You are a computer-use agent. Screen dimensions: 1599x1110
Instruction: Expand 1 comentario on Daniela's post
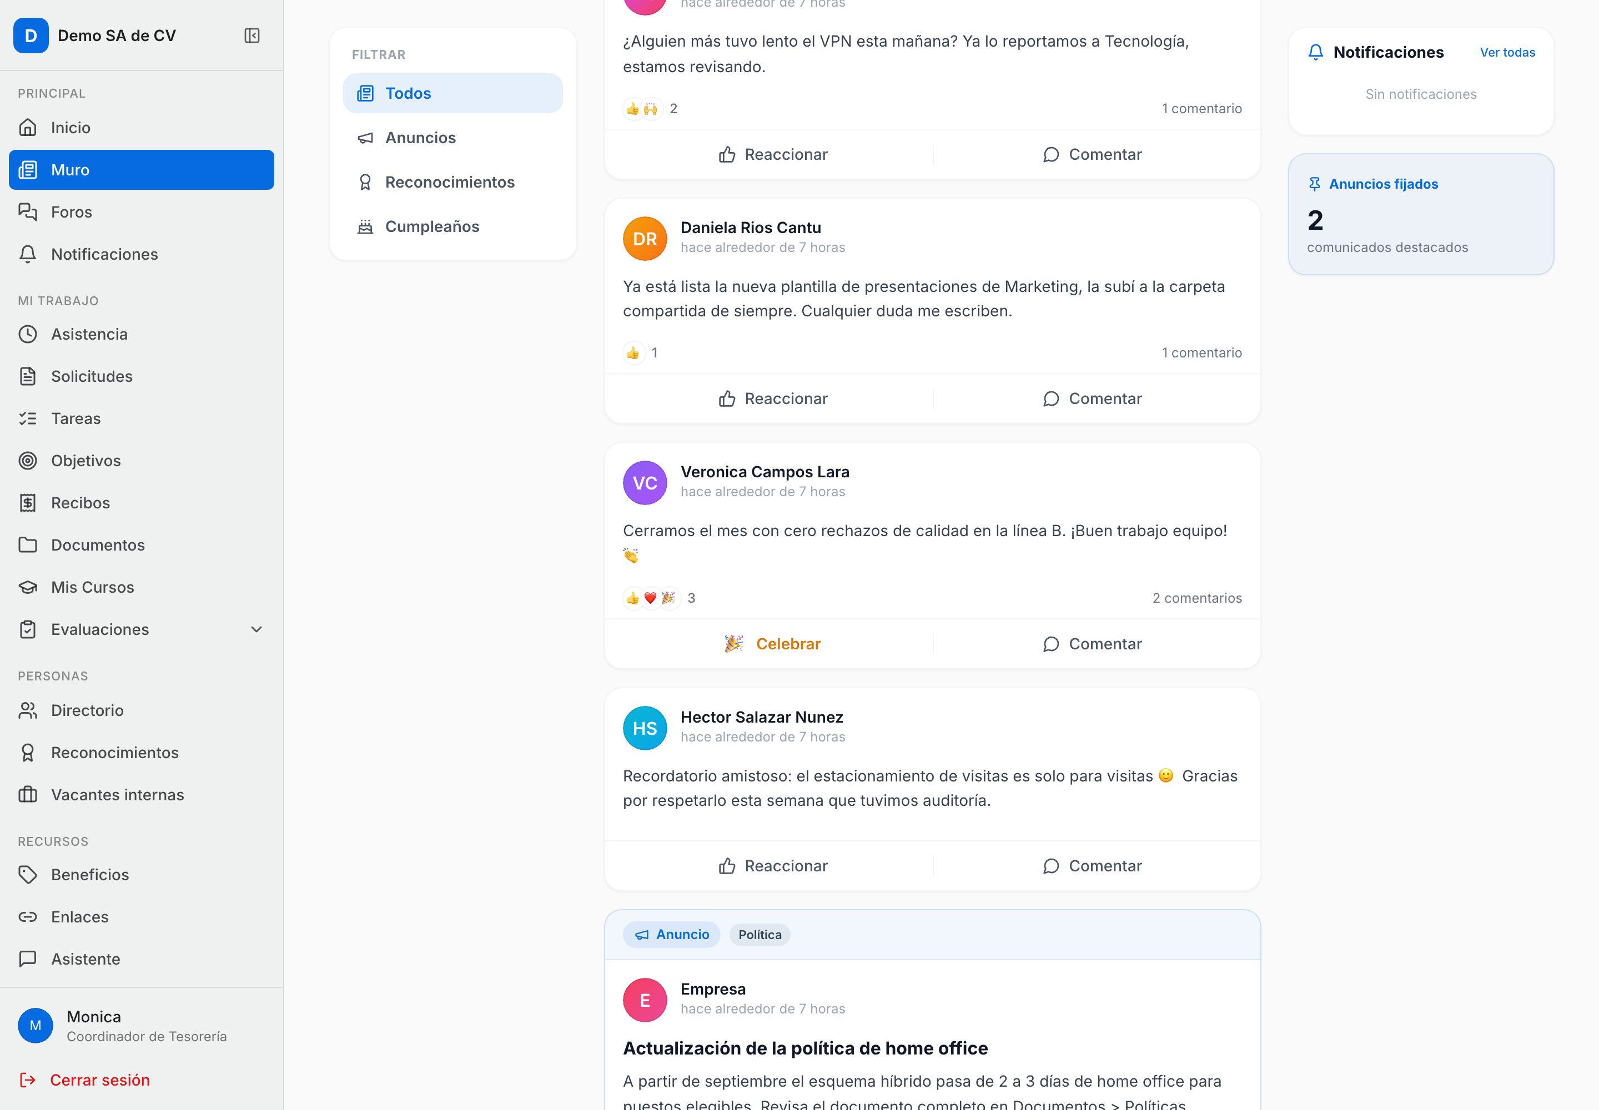click(x=1201, y=352)
